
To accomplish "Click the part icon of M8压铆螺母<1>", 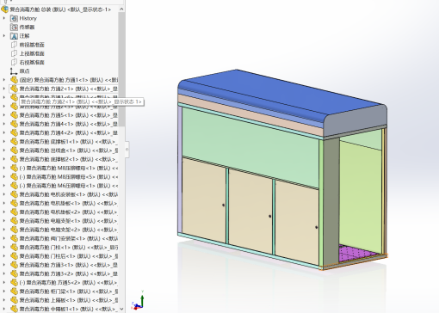I will (14, 168).
